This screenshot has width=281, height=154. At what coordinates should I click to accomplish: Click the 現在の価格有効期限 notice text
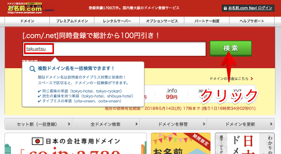(x=180, y=108)
